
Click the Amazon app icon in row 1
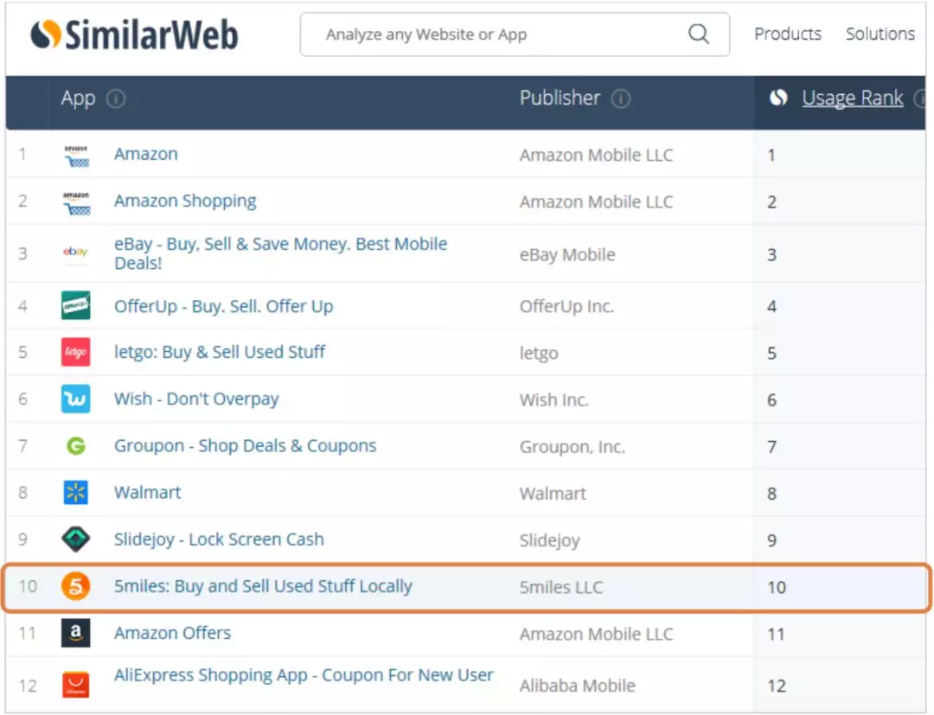point(75,156)
